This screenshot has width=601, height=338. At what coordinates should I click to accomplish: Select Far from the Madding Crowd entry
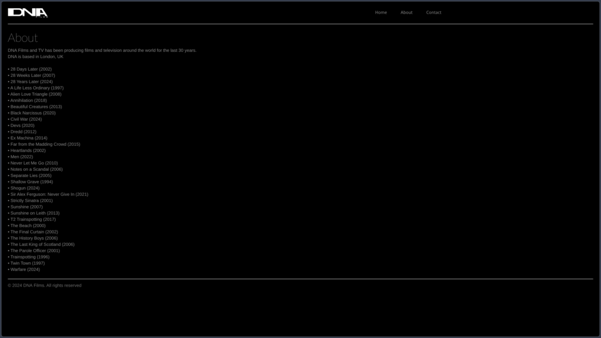coord(44,144)
